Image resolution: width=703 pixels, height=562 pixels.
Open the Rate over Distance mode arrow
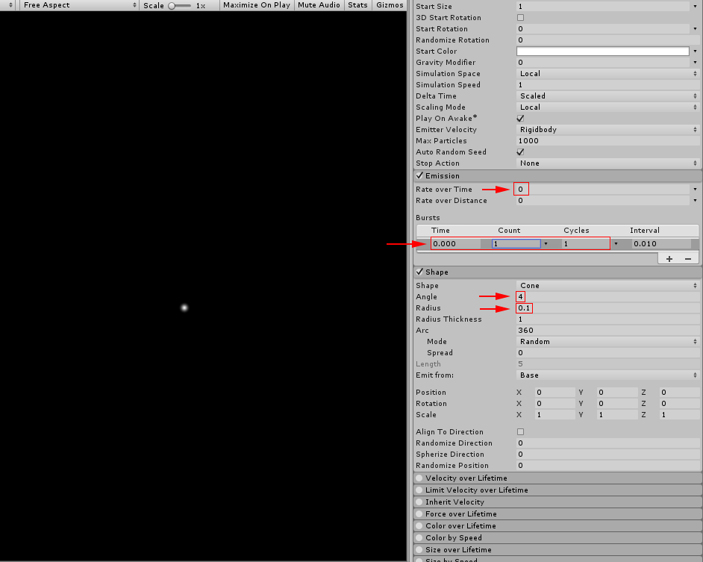[x=695, y=201]
